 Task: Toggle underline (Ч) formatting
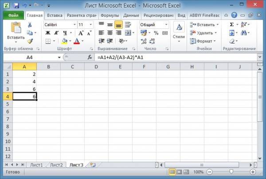point(65,33)
